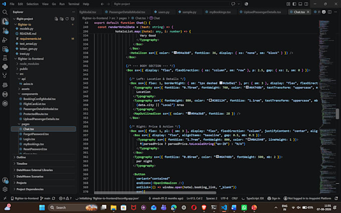Collapse the flighter-io folder
This screenshot has width=341, height=213.
tap(15, 25)
